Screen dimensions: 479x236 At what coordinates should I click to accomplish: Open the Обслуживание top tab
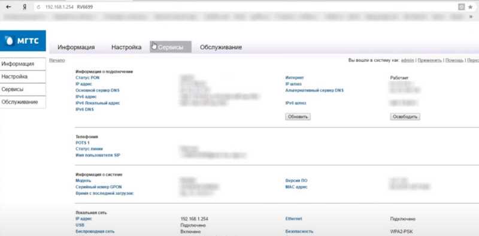[x=221, y=47]
